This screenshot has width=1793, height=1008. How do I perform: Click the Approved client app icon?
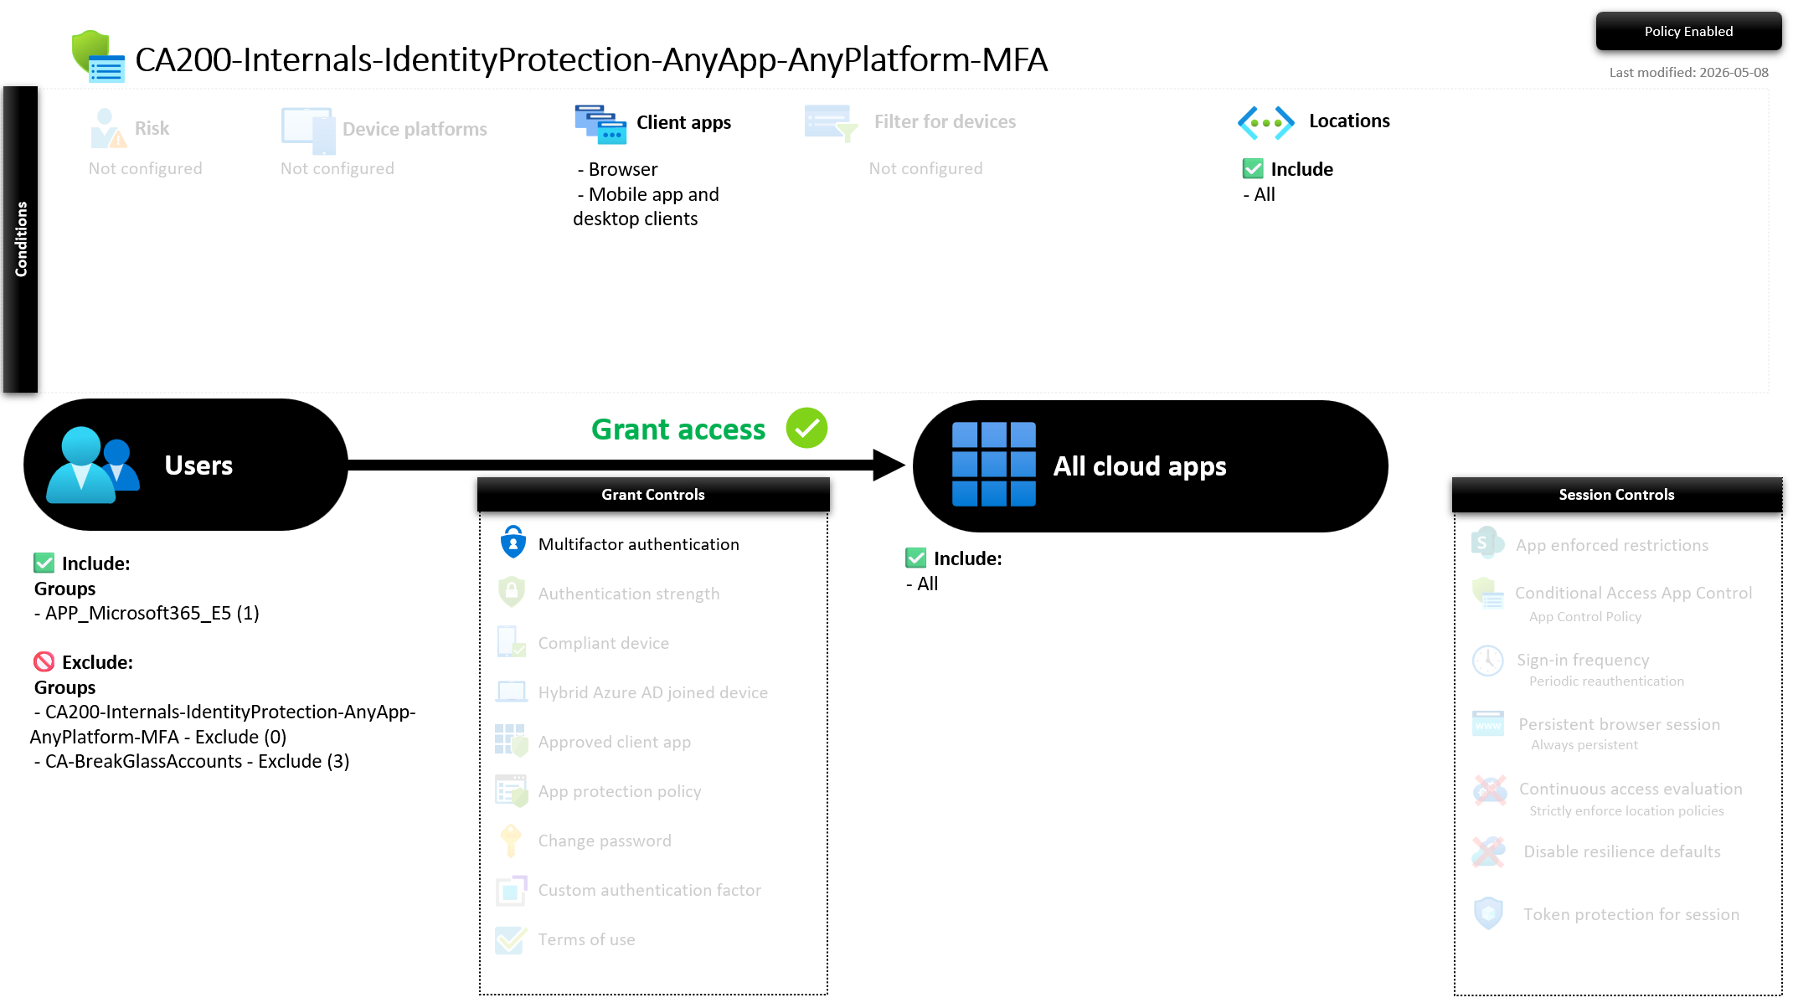coord(512,741)
